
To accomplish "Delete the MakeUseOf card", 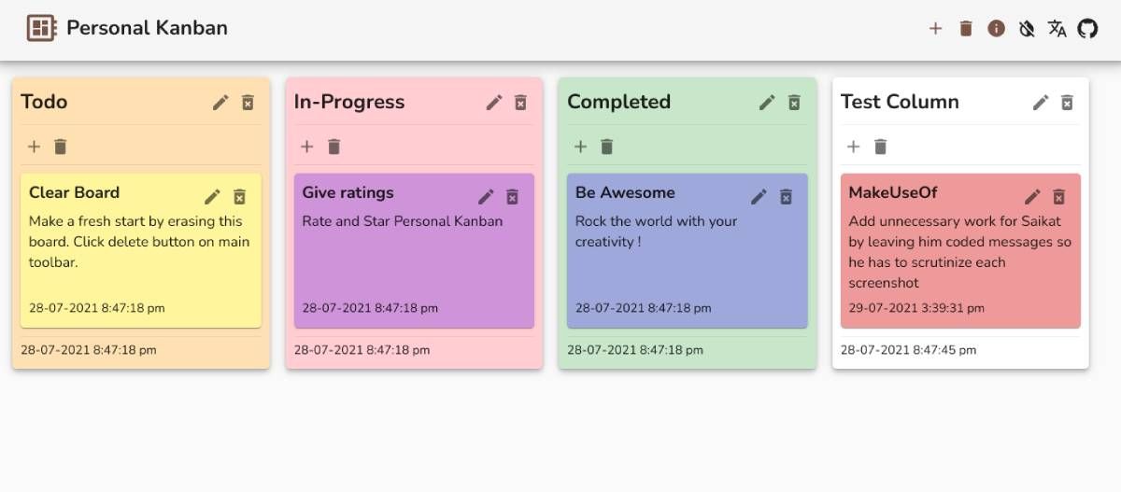I will (1058, 196).
